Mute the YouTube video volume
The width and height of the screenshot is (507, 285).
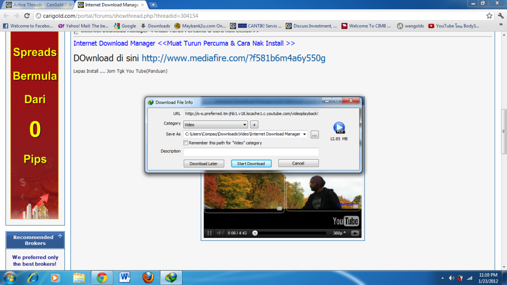click(x=220, y=233)
